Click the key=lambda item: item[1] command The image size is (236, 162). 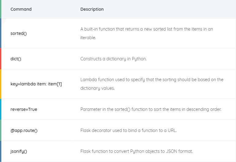(36, 84)
